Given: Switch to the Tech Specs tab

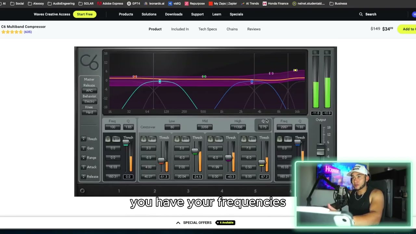Looking at the screenshot, I should point(207,29).
